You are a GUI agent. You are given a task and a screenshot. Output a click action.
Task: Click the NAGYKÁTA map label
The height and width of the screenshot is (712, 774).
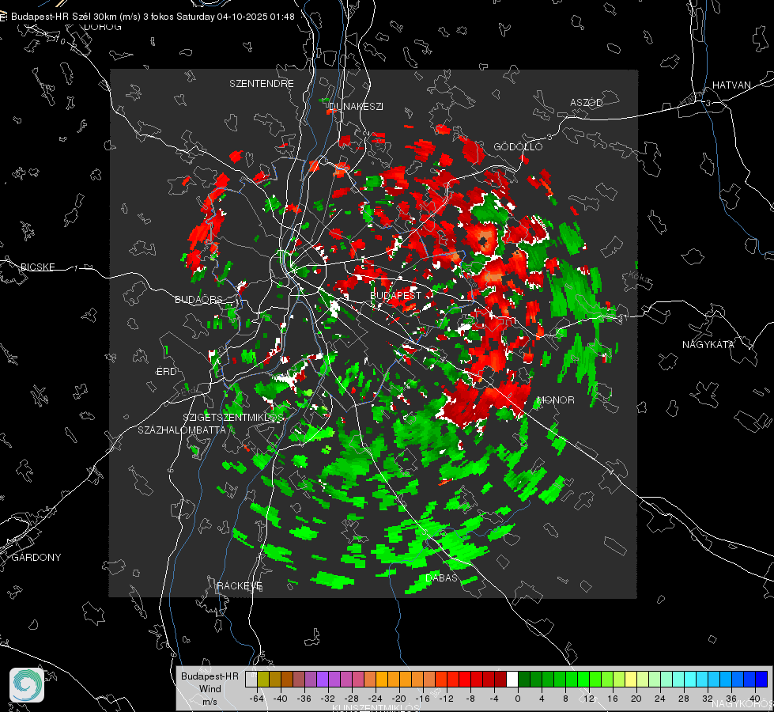(x=708, y=345)
